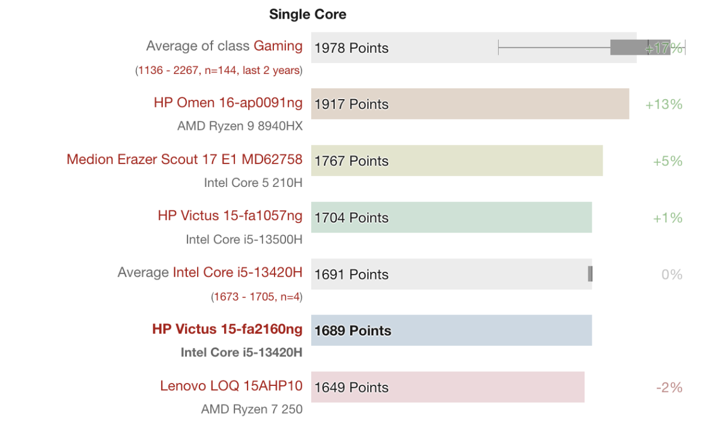
Task: Click the +13% difference label
Action: [664, 105]
